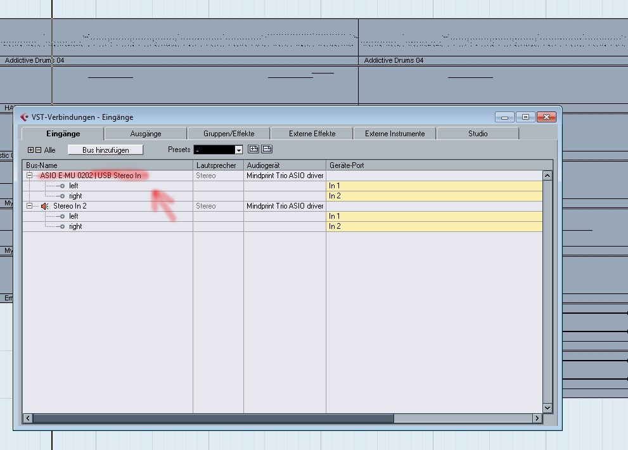The height and width of the screenshot is (450, 628).
Task: Select right Addictive Drums 04 clip in project
Action: pyautogui.click(x=494, y=42)
